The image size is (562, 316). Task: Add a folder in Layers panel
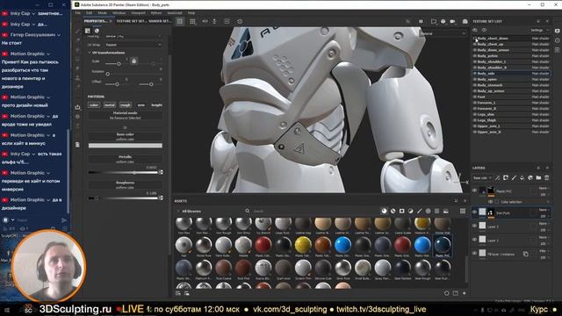(x=538, y=177)
